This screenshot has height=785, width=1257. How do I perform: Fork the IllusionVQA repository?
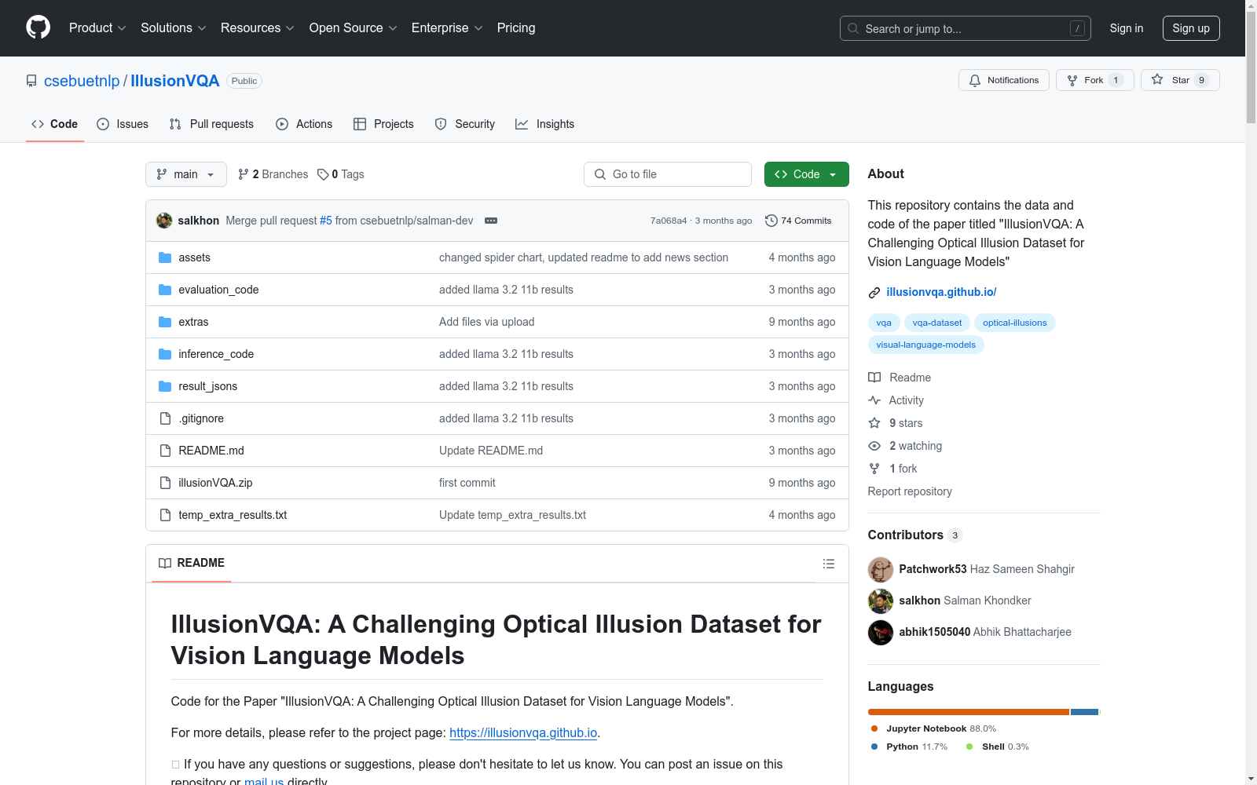pos(1094,80)
